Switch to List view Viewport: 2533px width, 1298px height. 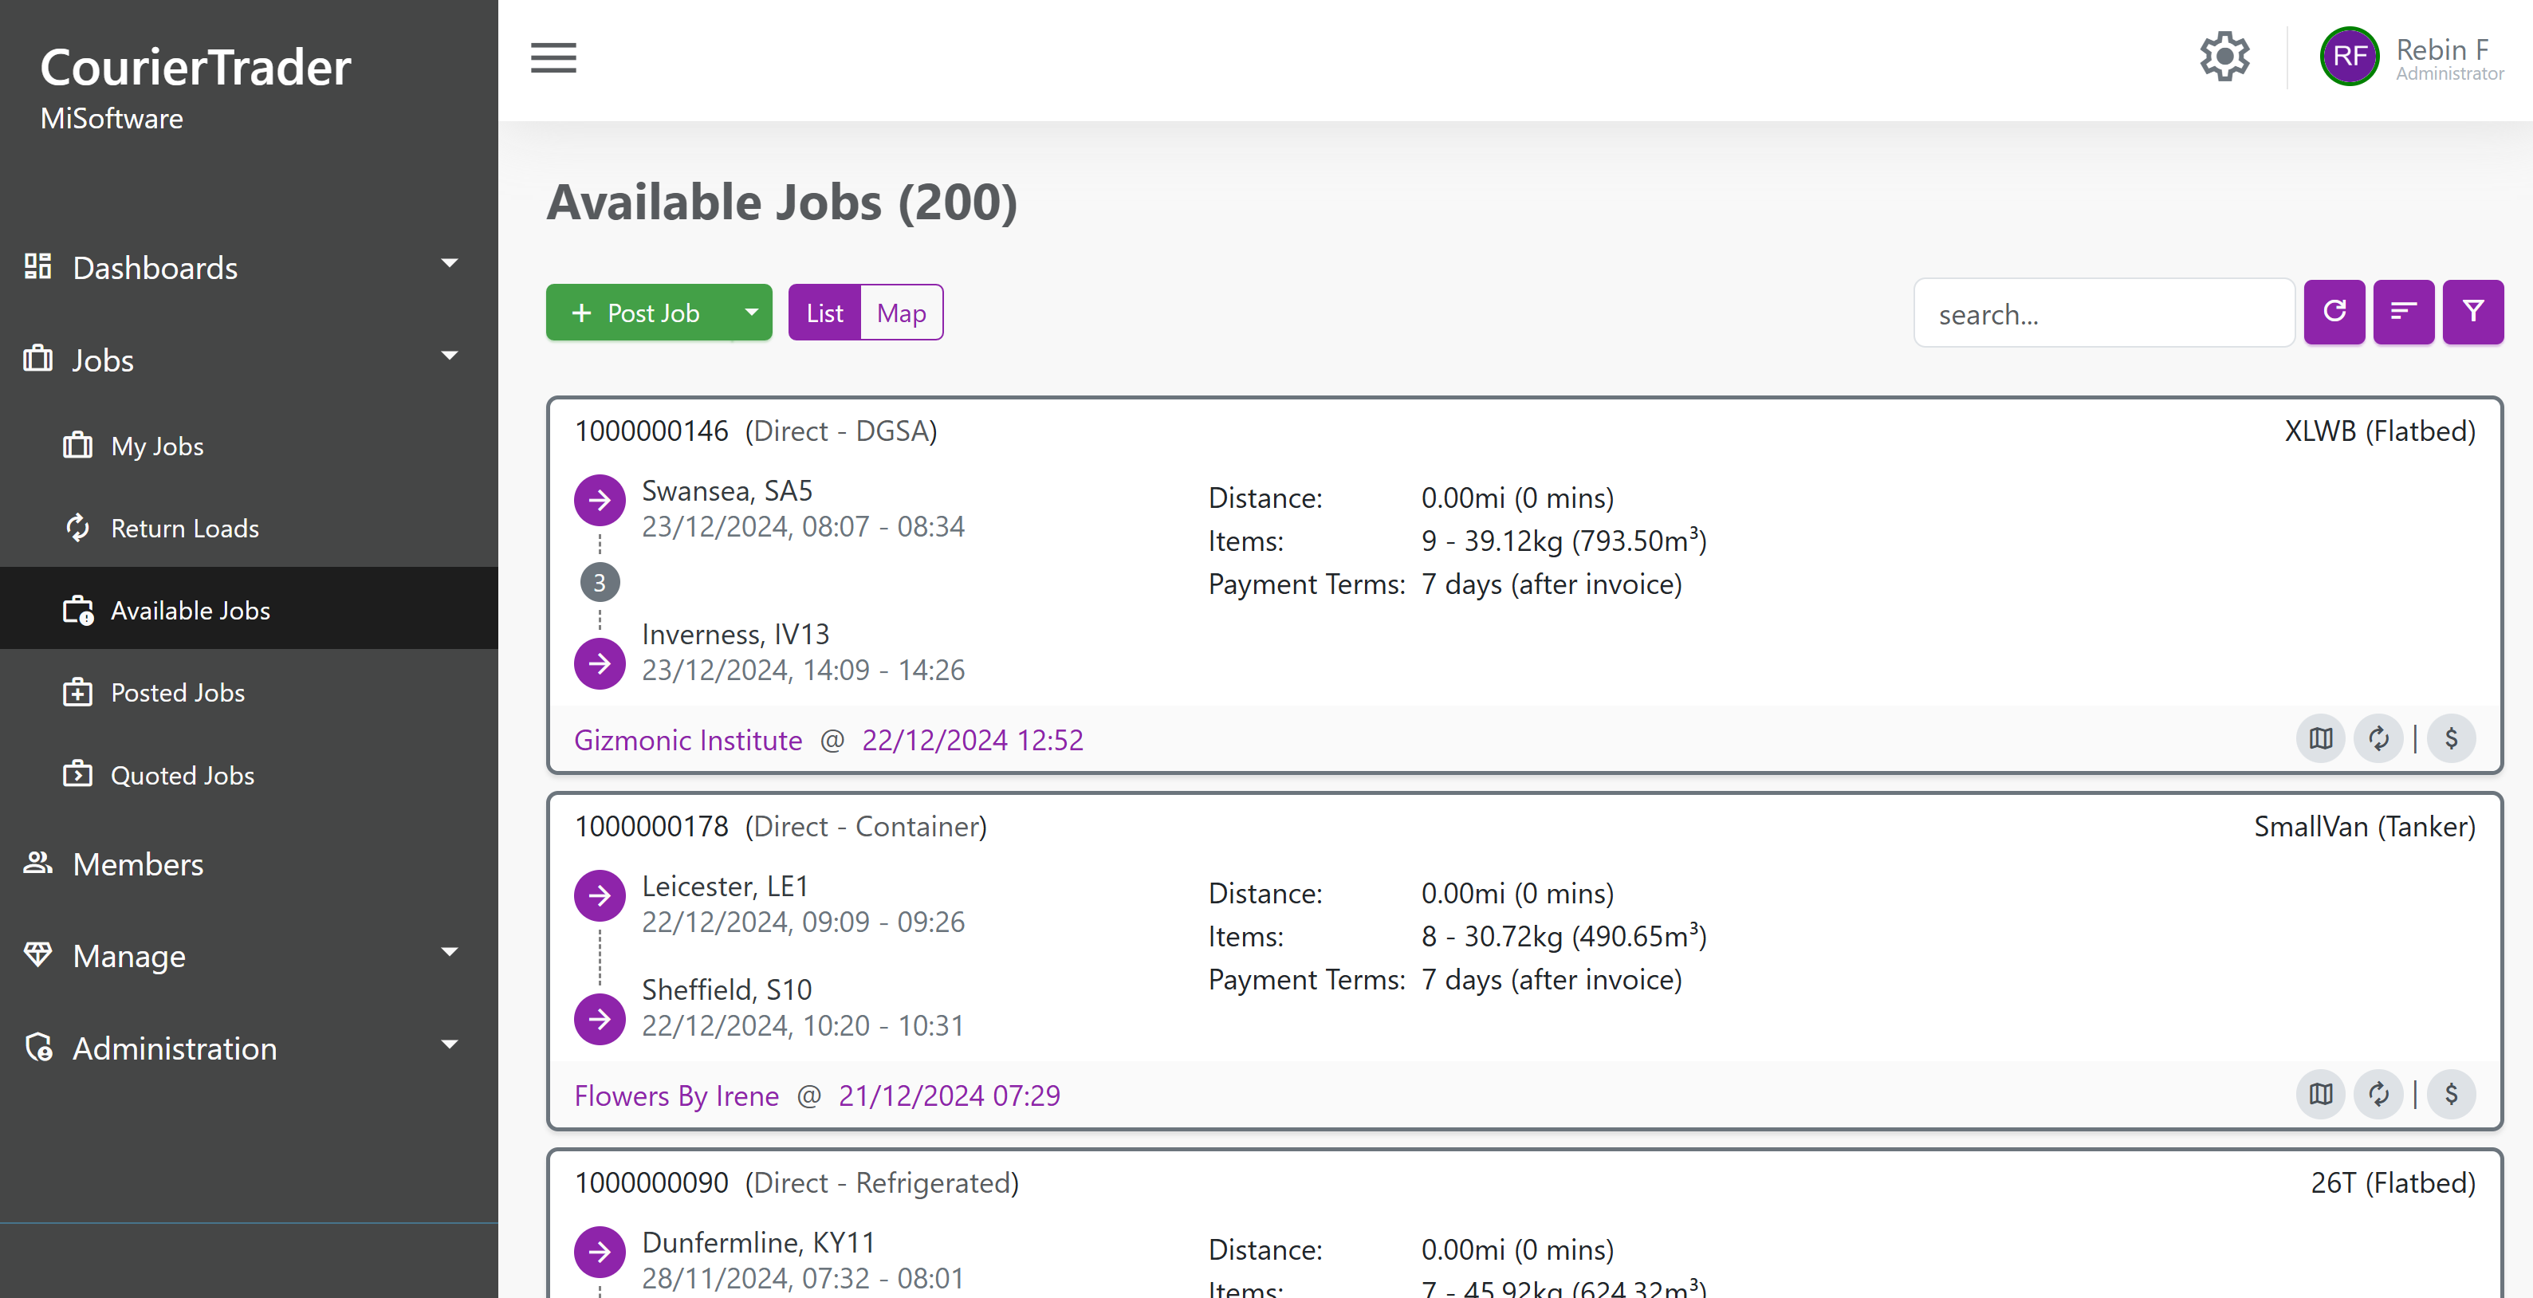point(824,313)
